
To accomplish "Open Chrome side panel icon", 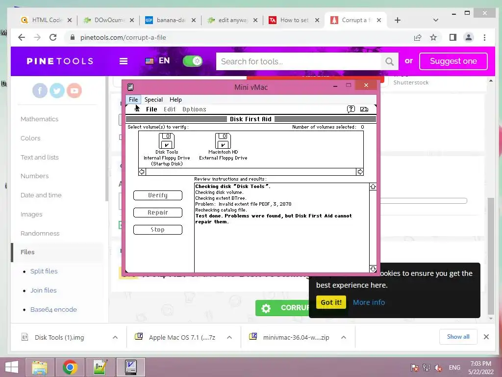I will pos(452,37).
